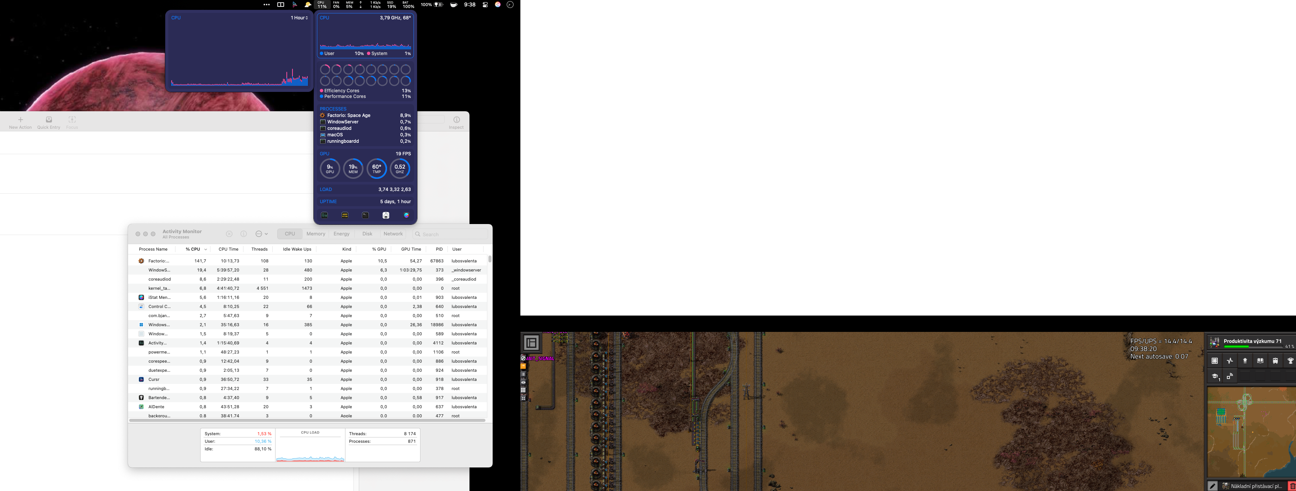Click pencil edit icon beside Nákladní přistávací

pyautogui.click(x=1212, y=486)
